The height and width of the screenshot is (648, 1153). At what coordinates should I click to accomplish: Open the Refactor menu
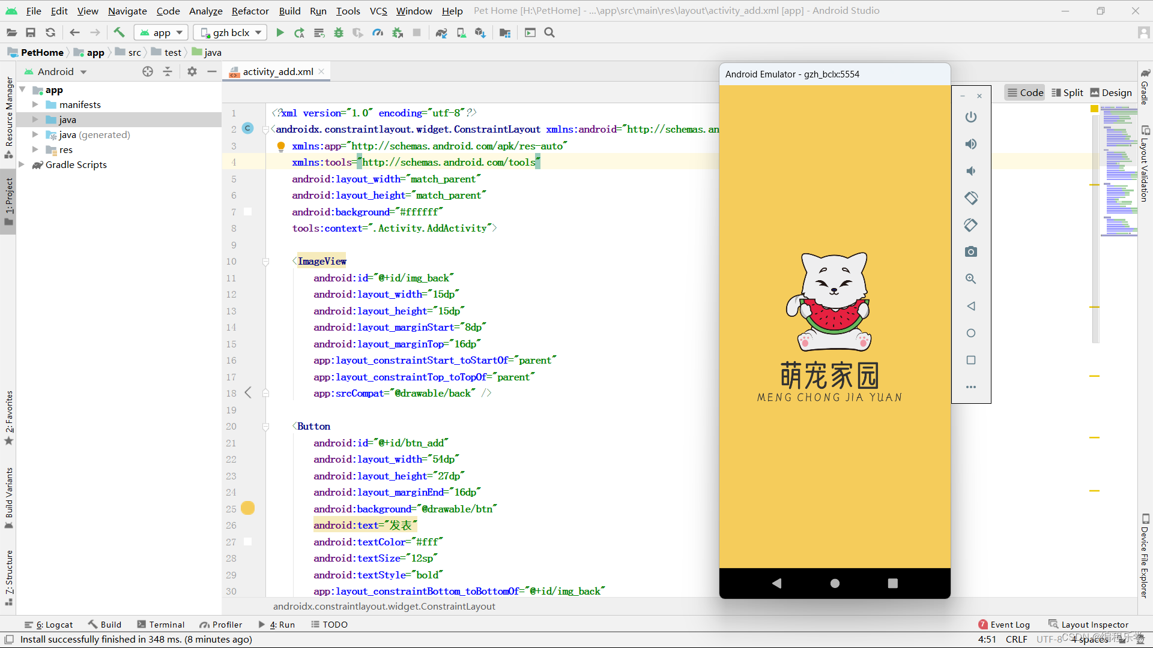[x=250, y=11]
